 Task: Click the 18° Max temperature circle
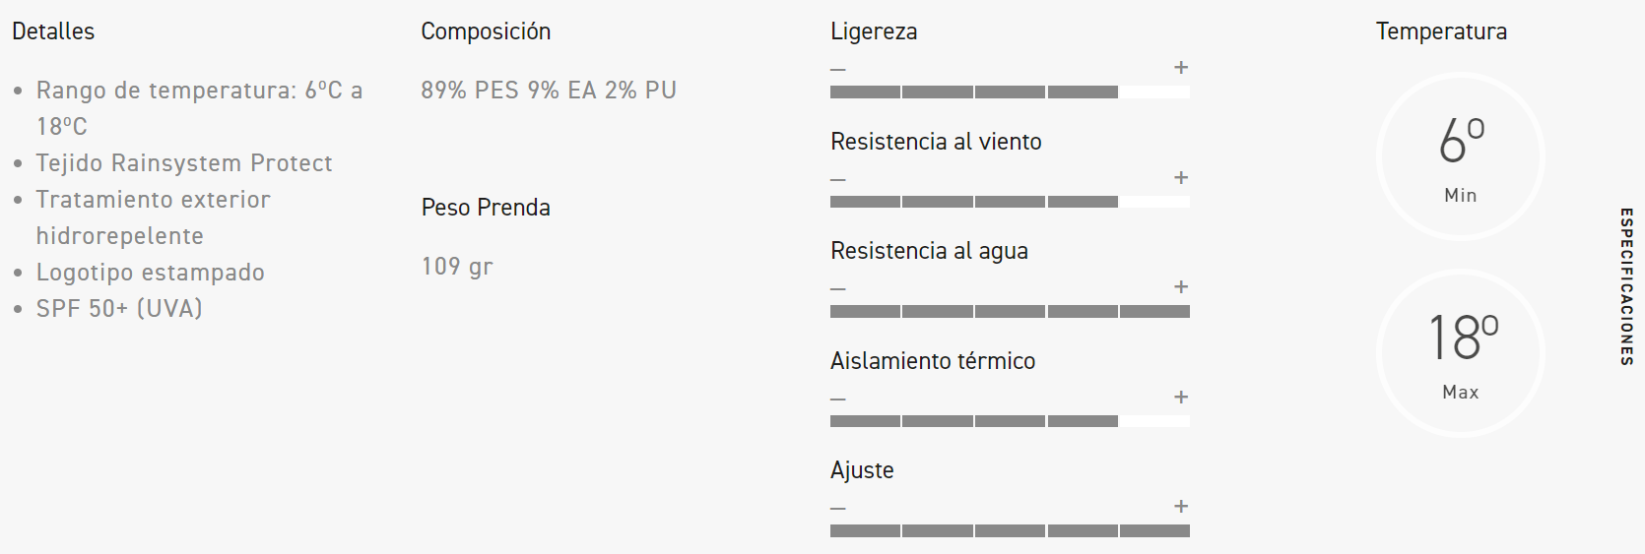1460,353
